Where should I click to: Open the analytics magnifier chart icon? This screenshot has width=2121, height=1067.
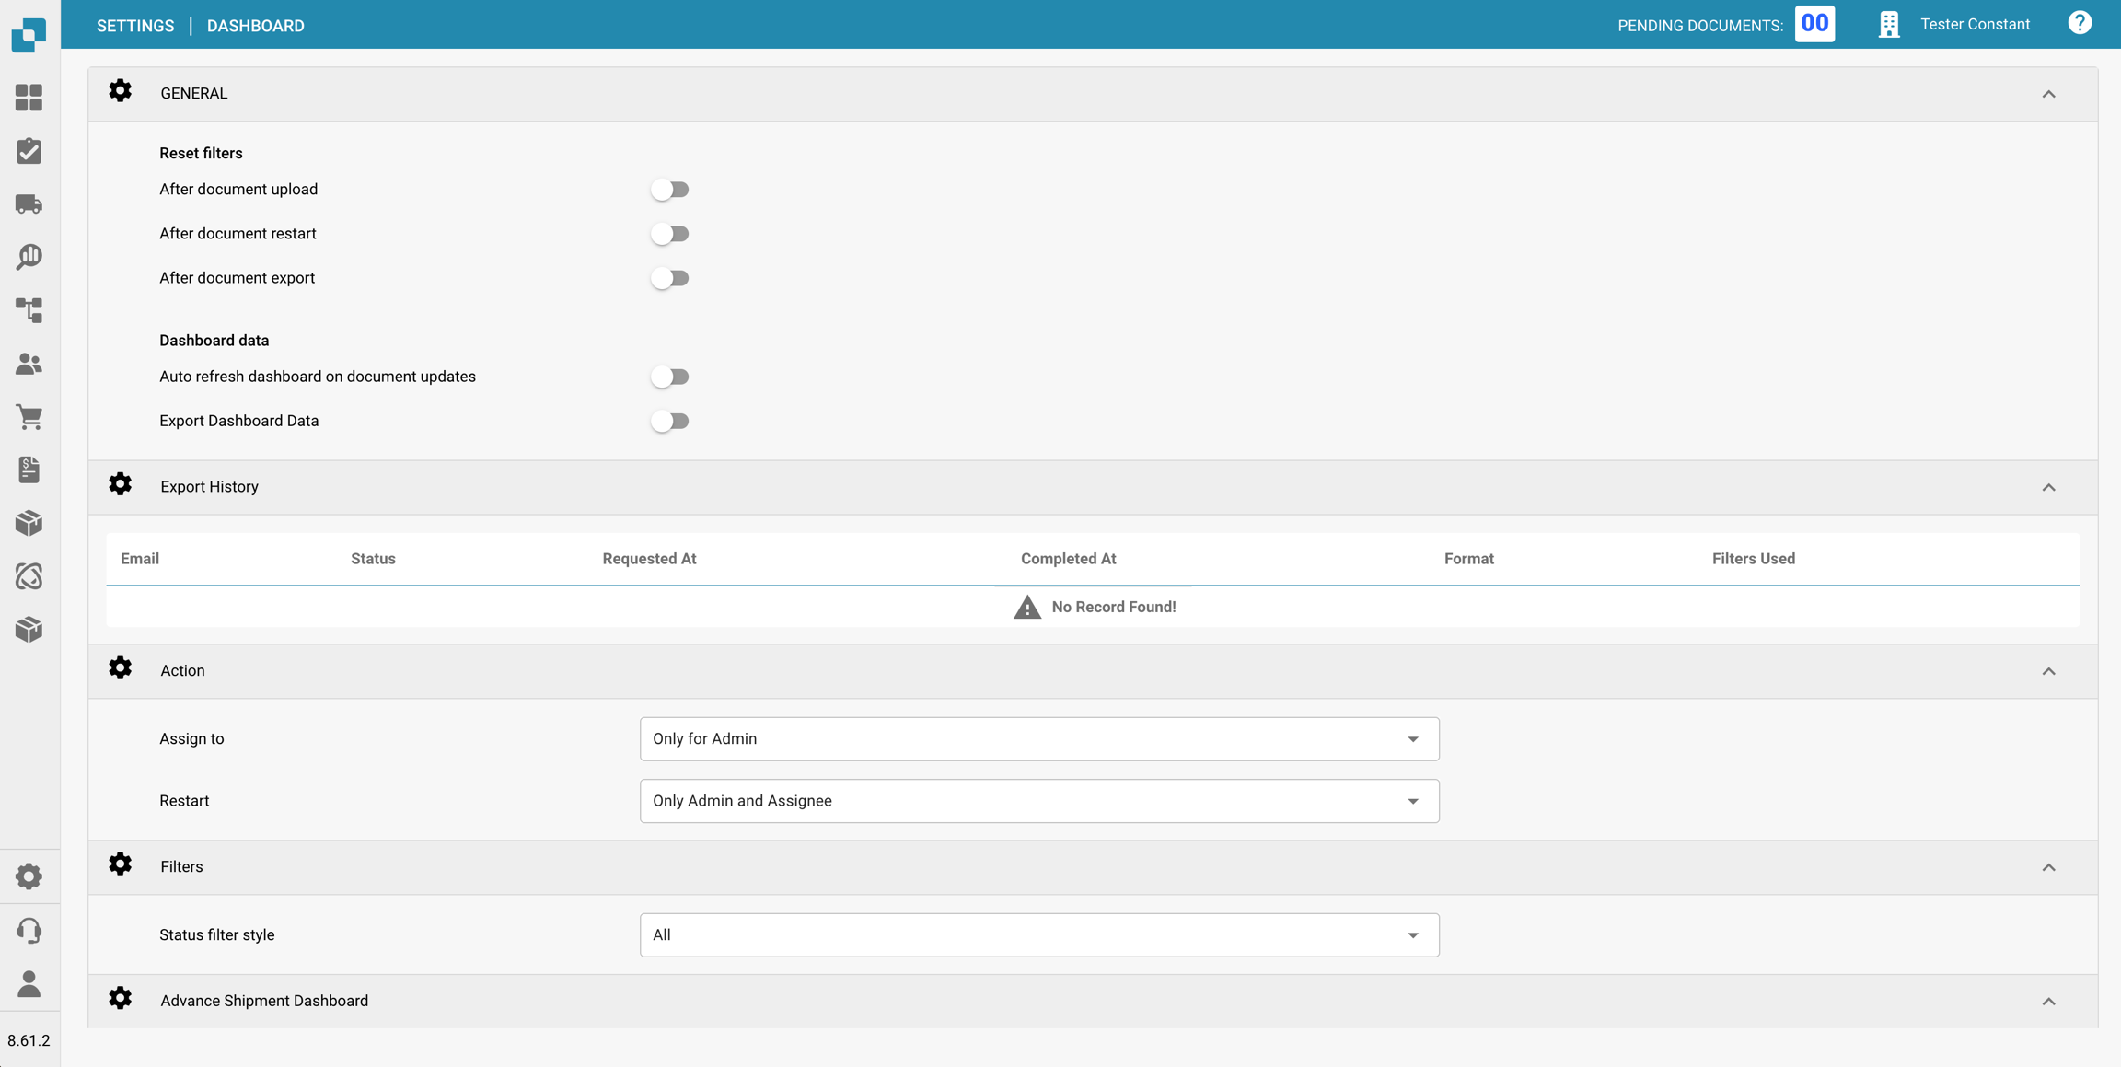point(29,257)
